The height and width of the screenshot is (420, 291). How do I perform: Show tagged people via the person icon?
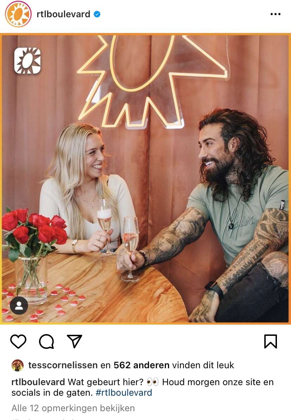[x=19, y=305]
